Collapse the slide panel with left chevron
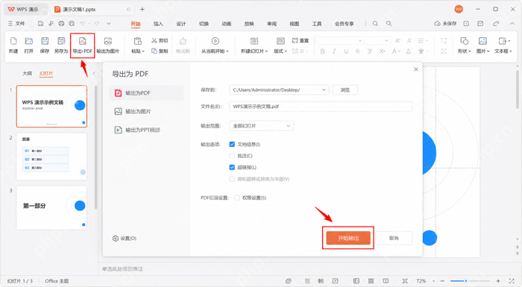Screen dimensions: 522x287 pyautogui.click(x=94, y=74)
